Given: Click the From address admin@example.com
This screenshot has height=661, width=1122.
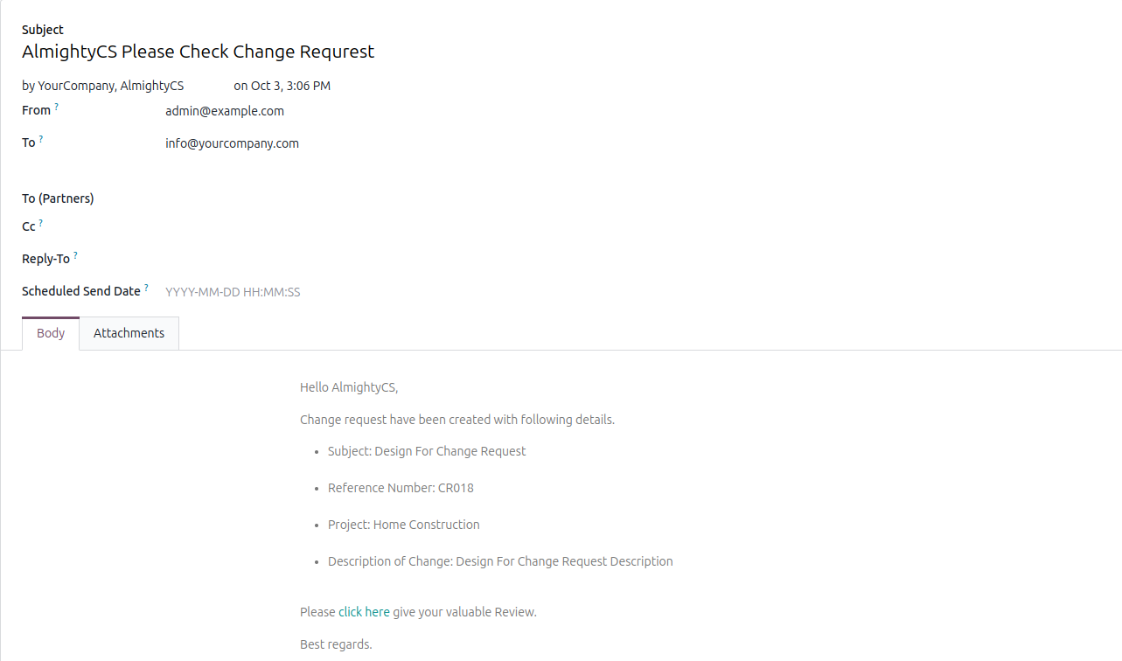Looking at the screenshot, I should point(225,111).
